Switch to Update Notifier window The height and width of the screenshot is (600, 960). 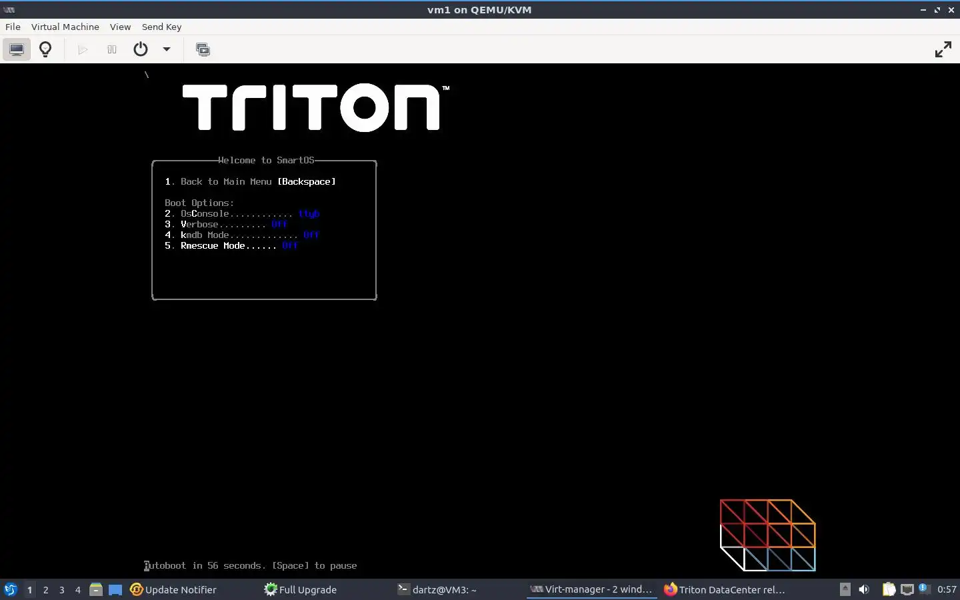pos(173,589)
